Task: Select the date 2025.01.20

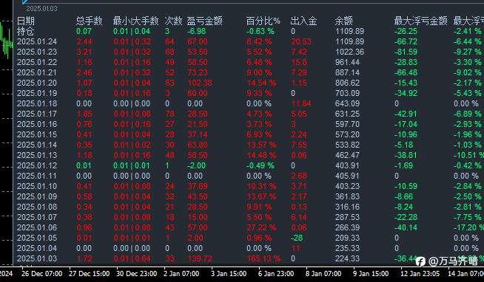Action: point(37,83)
